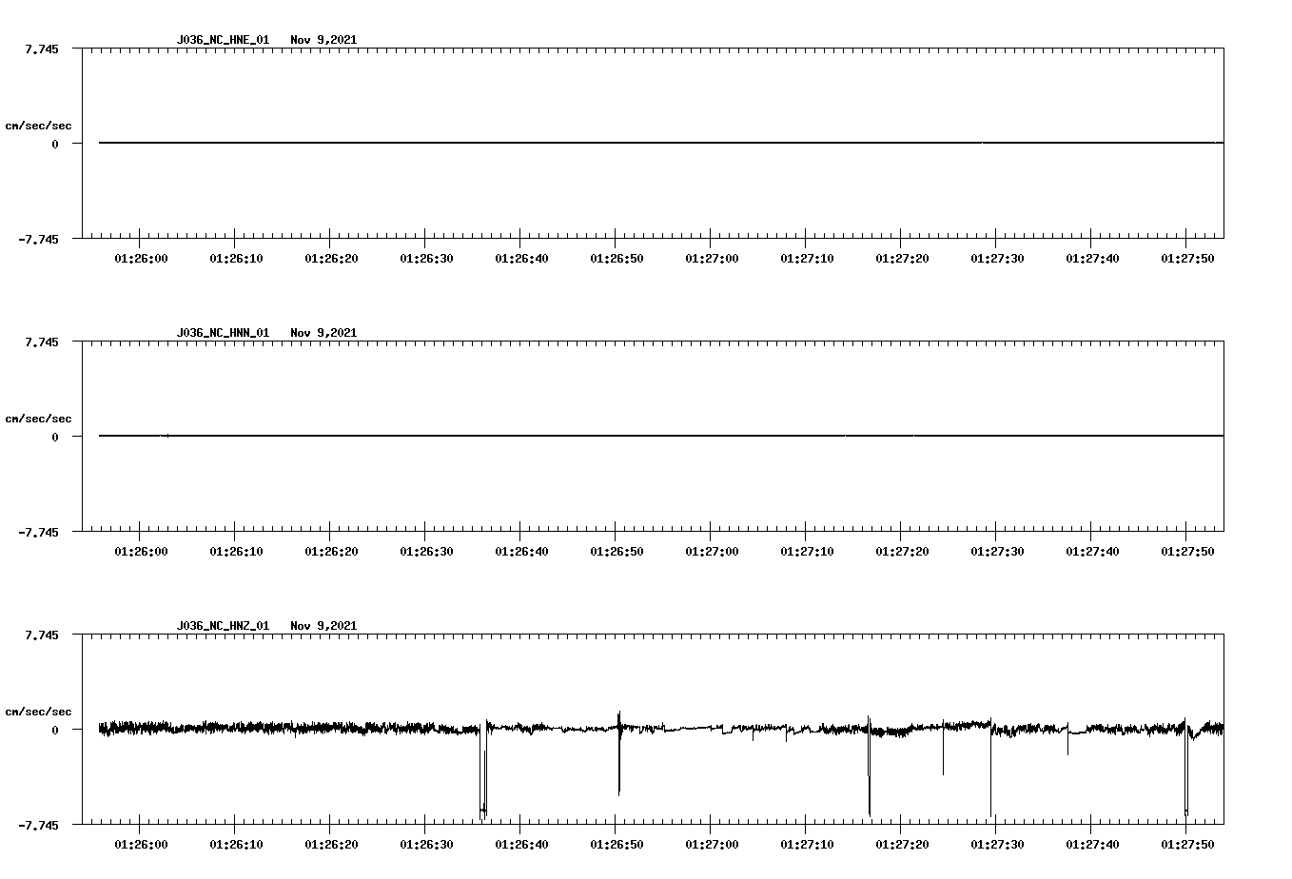Select the Nov 9,2021 date on HNZ plot
1292x879 pixels.
point(323,626)
